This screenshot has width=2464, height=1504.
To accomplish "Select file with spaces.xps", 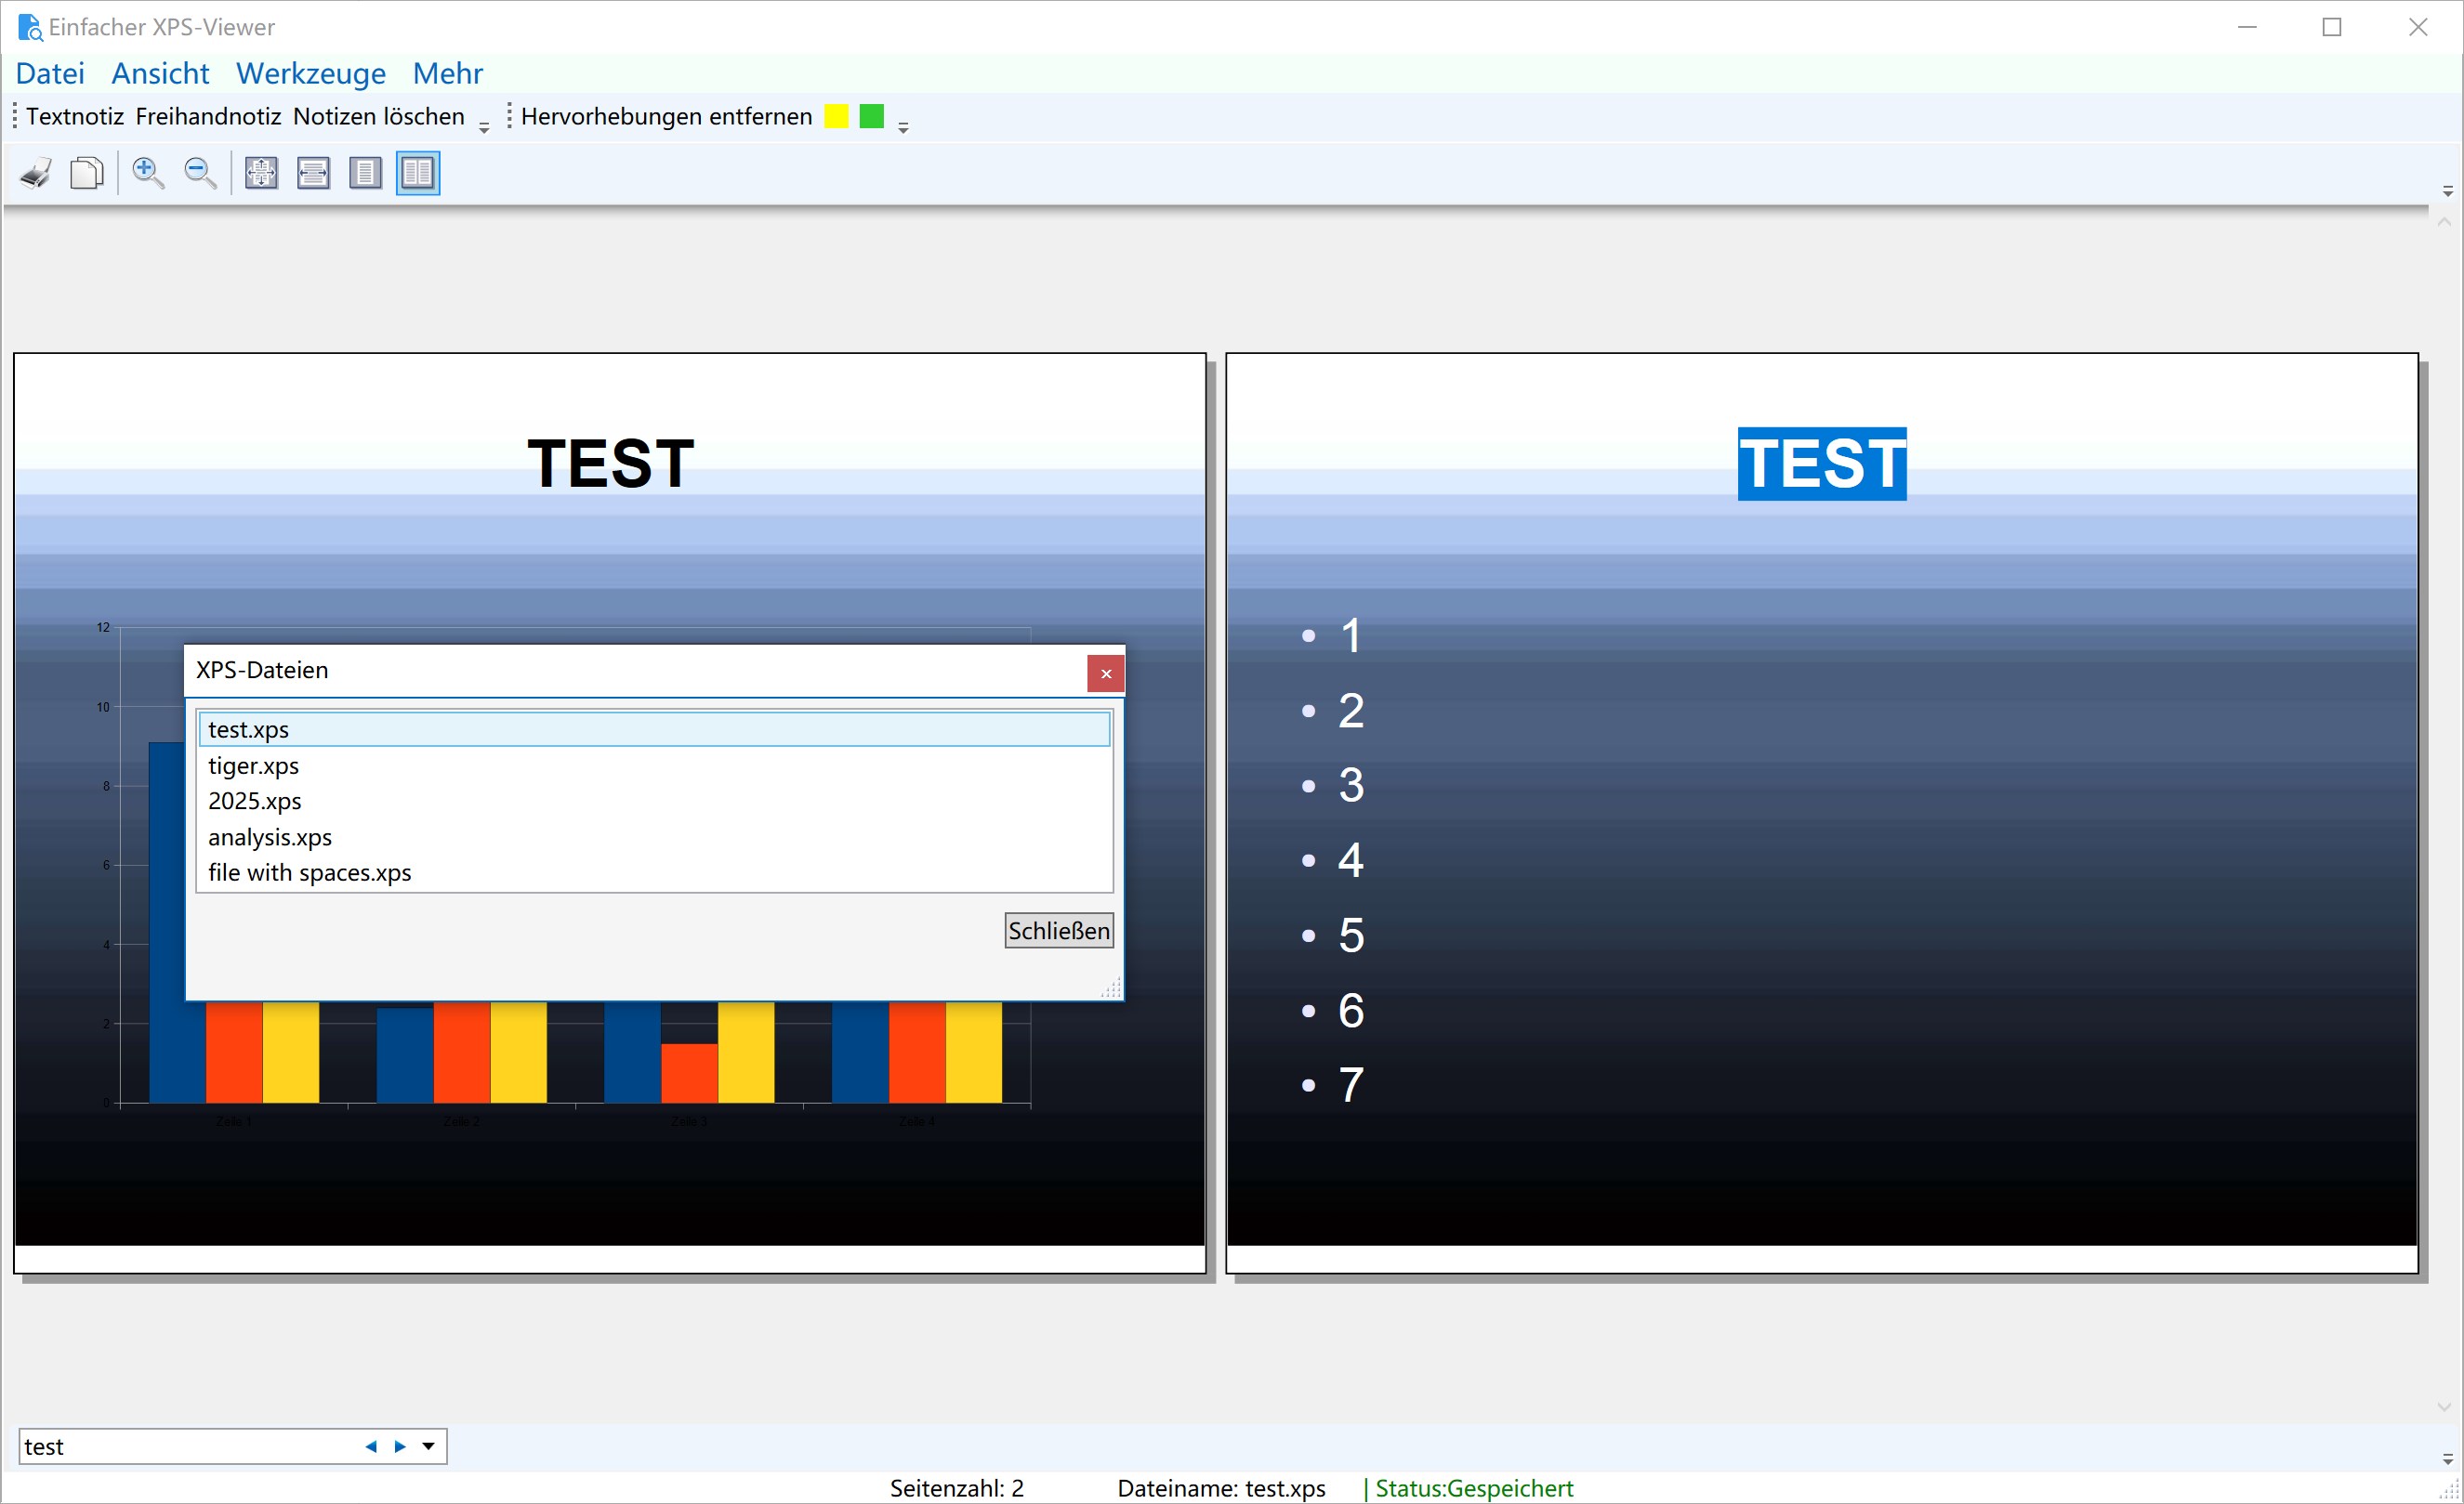I will [655, 872].
